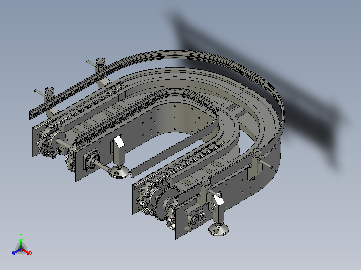The height and width of the screenshot is (270, 361).
Task: Select the square flange bearing on the inner side plate
Action: click(92, 160)
